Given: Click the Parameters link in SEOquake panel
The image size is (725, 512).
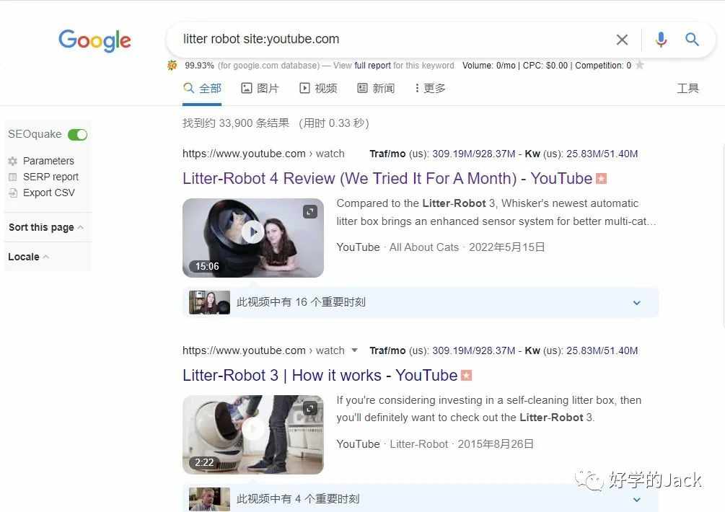Looking at the screenshot, I should (48, 161).
